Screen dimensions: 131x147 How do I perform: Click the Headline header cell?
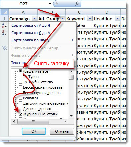tap(107, 19)
